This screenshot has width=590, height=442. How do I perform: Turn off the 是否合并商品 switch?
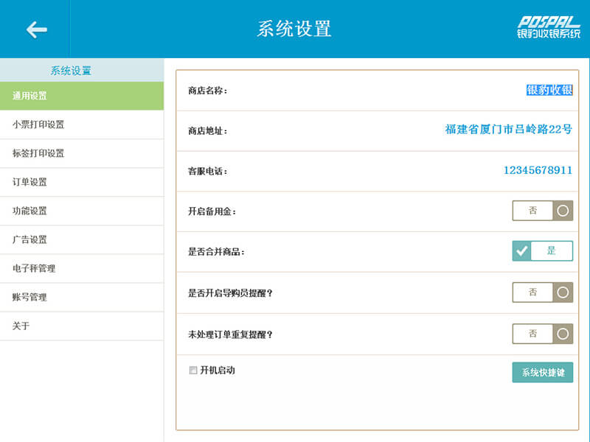(x=542, y=251)
